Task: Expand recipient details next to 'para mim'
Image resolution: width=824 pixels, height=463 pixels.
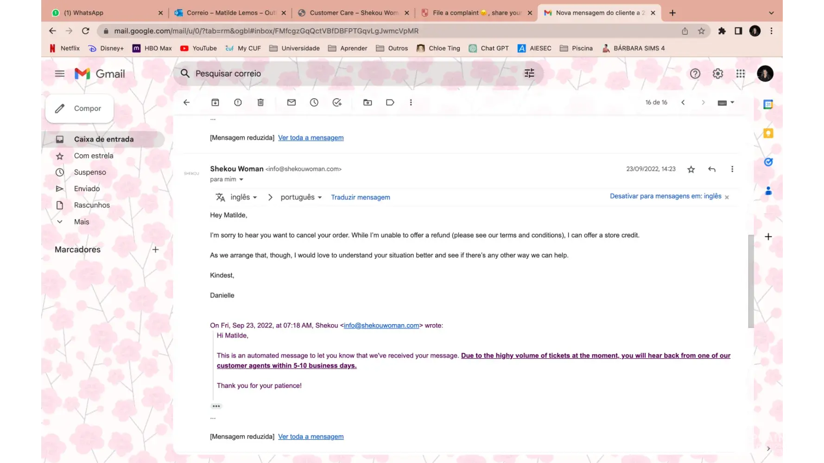Action: point(241,180)
